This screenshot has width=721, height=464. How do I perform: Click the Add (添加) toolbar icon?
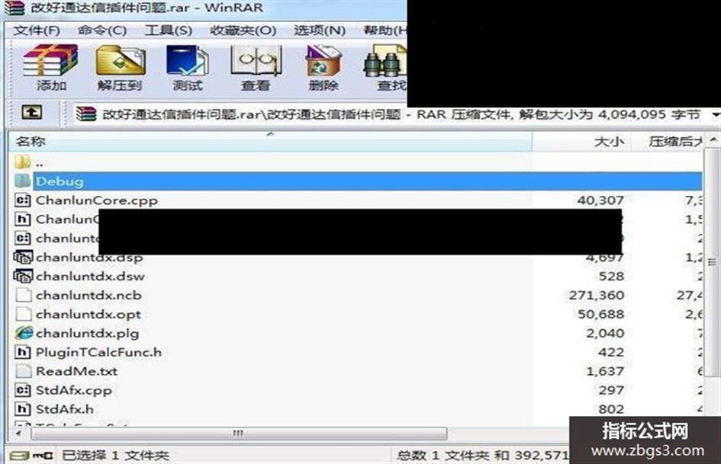pos(50,61)
